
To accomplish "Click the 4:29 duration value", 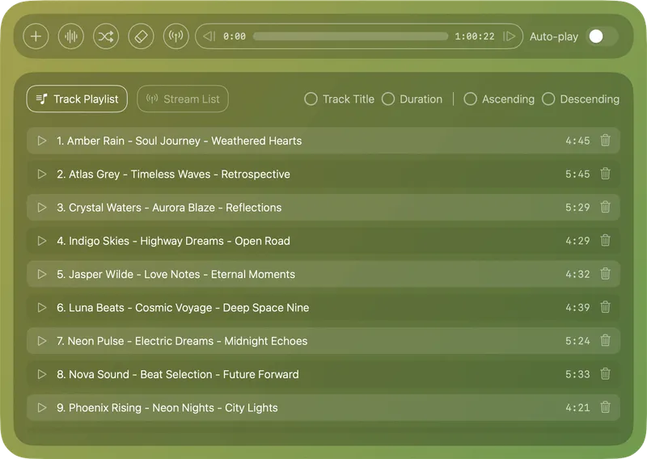I will 577,241.
